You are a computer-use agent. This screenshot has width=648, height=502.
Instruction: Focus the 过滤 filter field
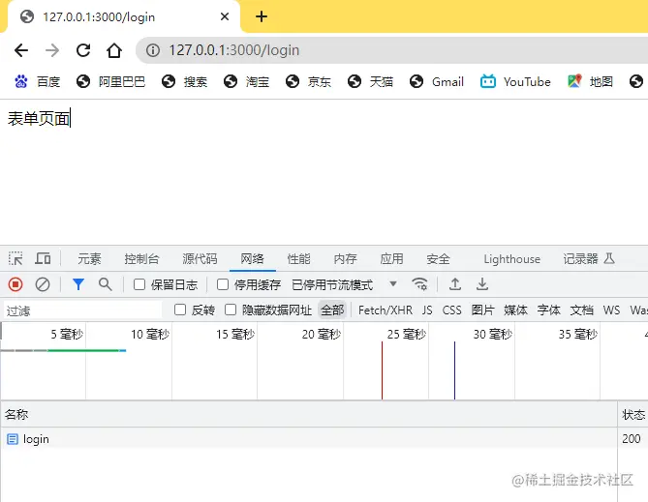tap(82, 310)
